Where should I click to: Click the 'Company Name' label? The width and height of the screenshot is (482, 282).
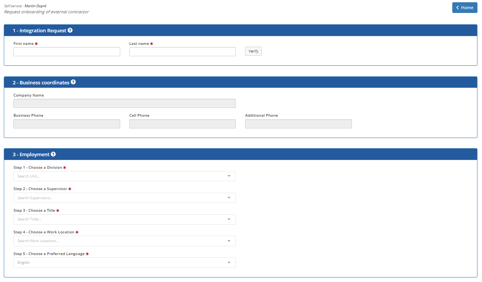pos(29,95)
